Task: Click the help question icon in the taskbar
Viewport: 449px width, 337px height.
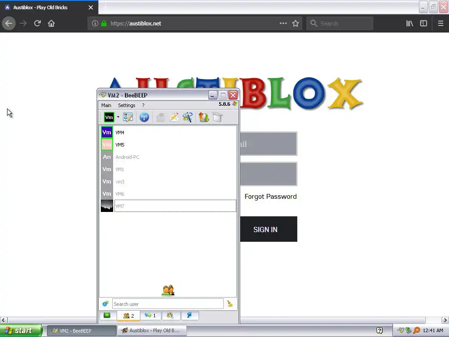Action: tap(379, 330)
